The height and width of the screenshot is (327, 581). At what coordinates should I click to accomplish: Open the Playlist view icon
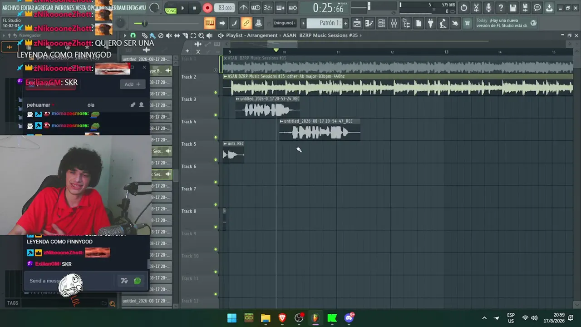(357, 23)
